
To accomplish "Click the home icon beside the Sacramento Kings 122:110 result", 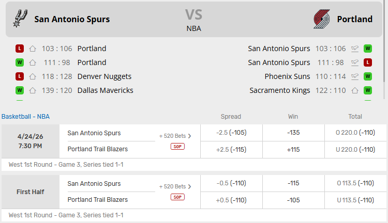I will (355, 90).
